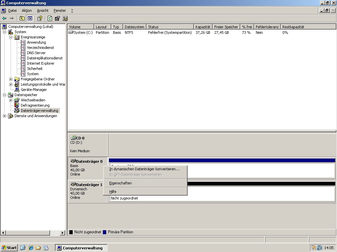Click the Sicherheit event log icon
This screenshot has height=252, width=337.
23,69
